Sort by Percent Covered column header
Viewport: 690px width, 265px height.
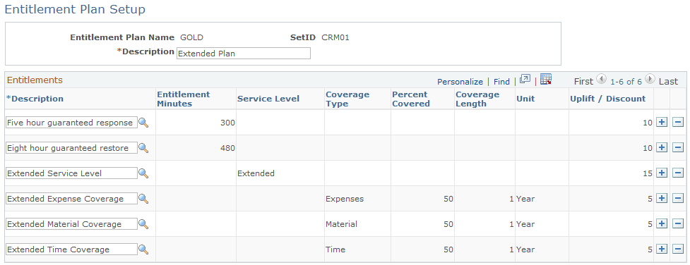pyautogui.click(x=411, y=99)
